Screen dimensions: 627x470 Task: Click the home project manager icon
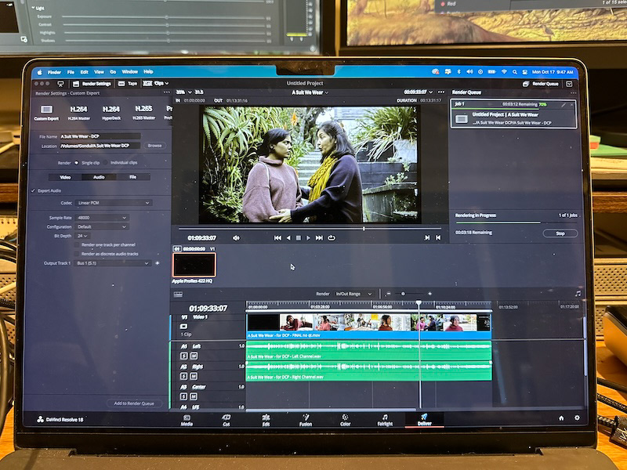(x=561, y=418)
